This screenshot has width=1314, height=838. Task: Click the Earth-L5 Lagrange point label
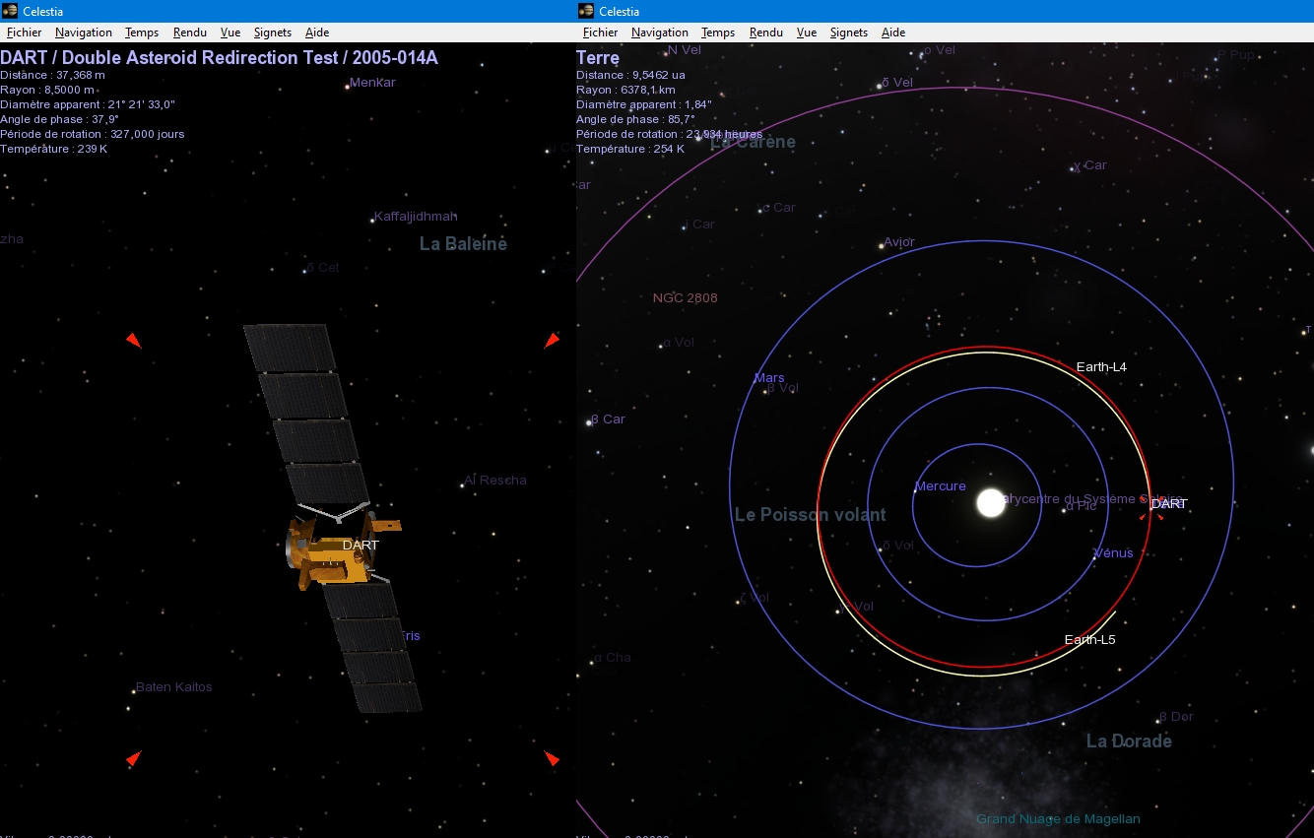tap(1089, 640)
